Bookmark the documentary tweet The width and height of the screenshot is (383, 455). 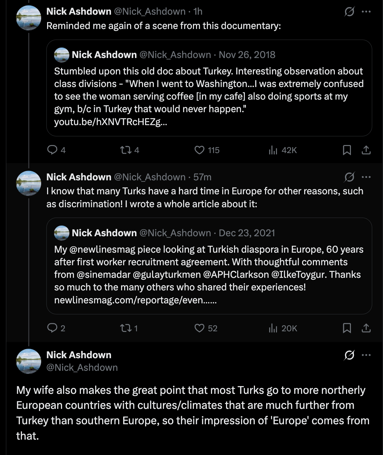coord(347,150)
